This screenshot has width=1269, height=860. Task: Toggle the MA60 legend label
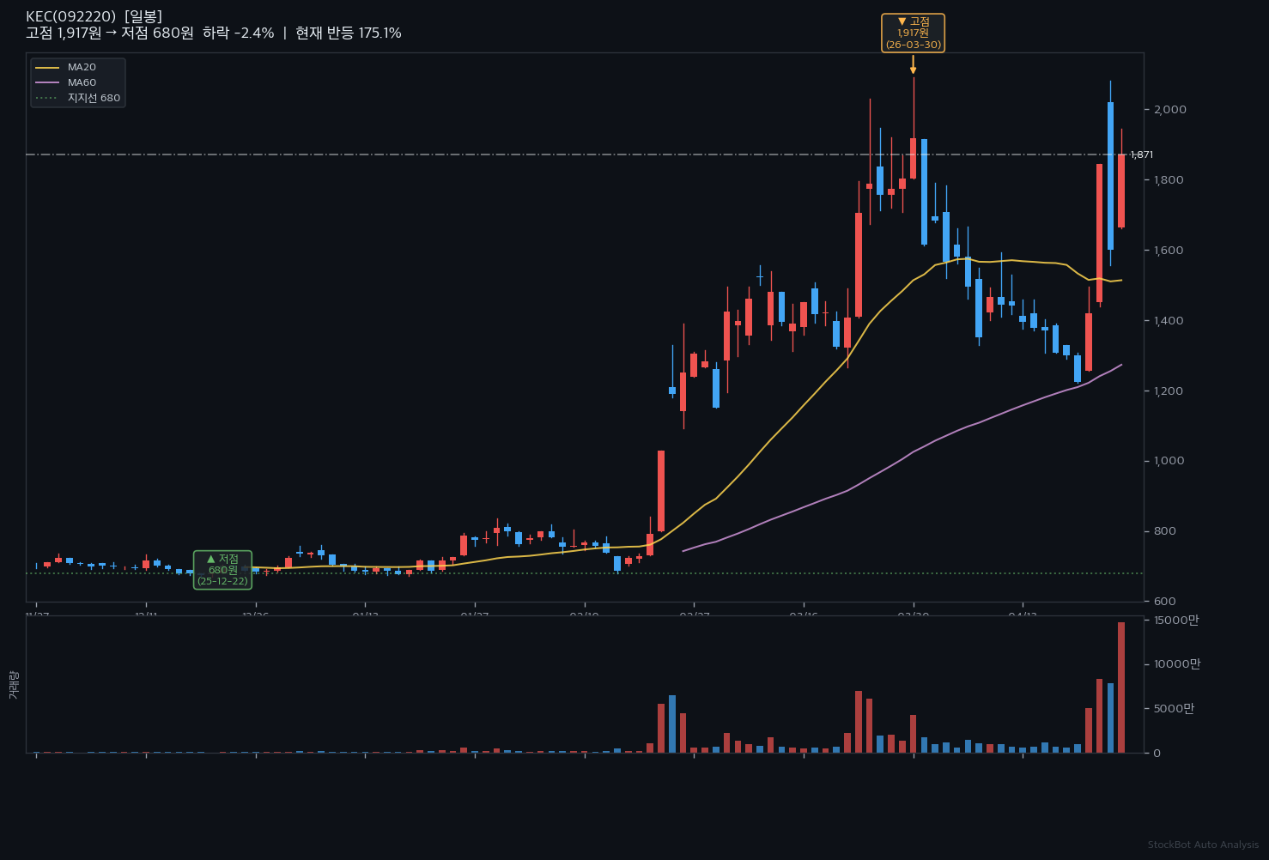pyautogui.click(x=82, y=82)
